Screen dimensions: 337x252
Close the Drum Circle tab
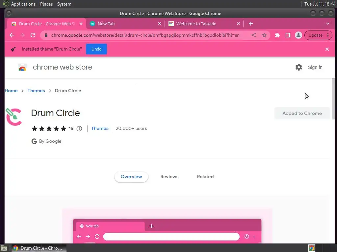pos(81,24)
